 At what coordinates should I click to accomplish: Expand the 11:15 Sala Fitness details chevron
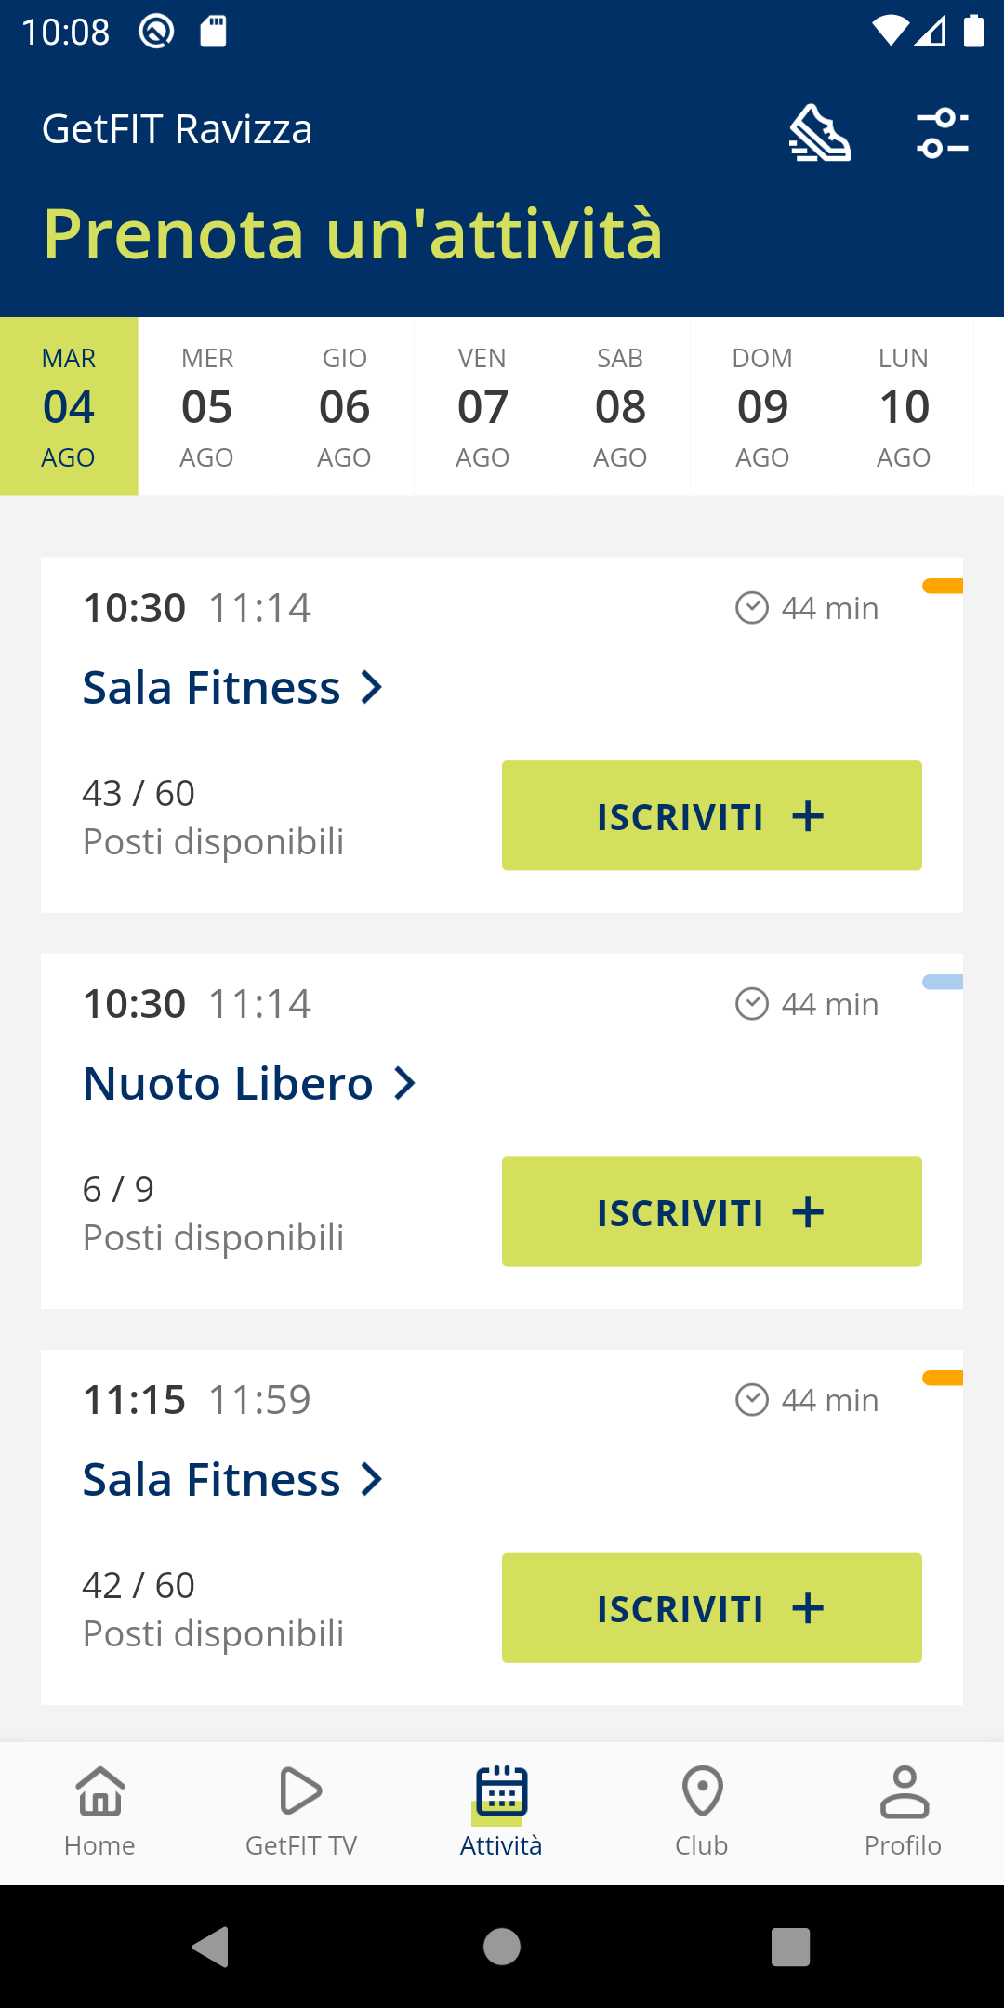(x=372, y=1480)
